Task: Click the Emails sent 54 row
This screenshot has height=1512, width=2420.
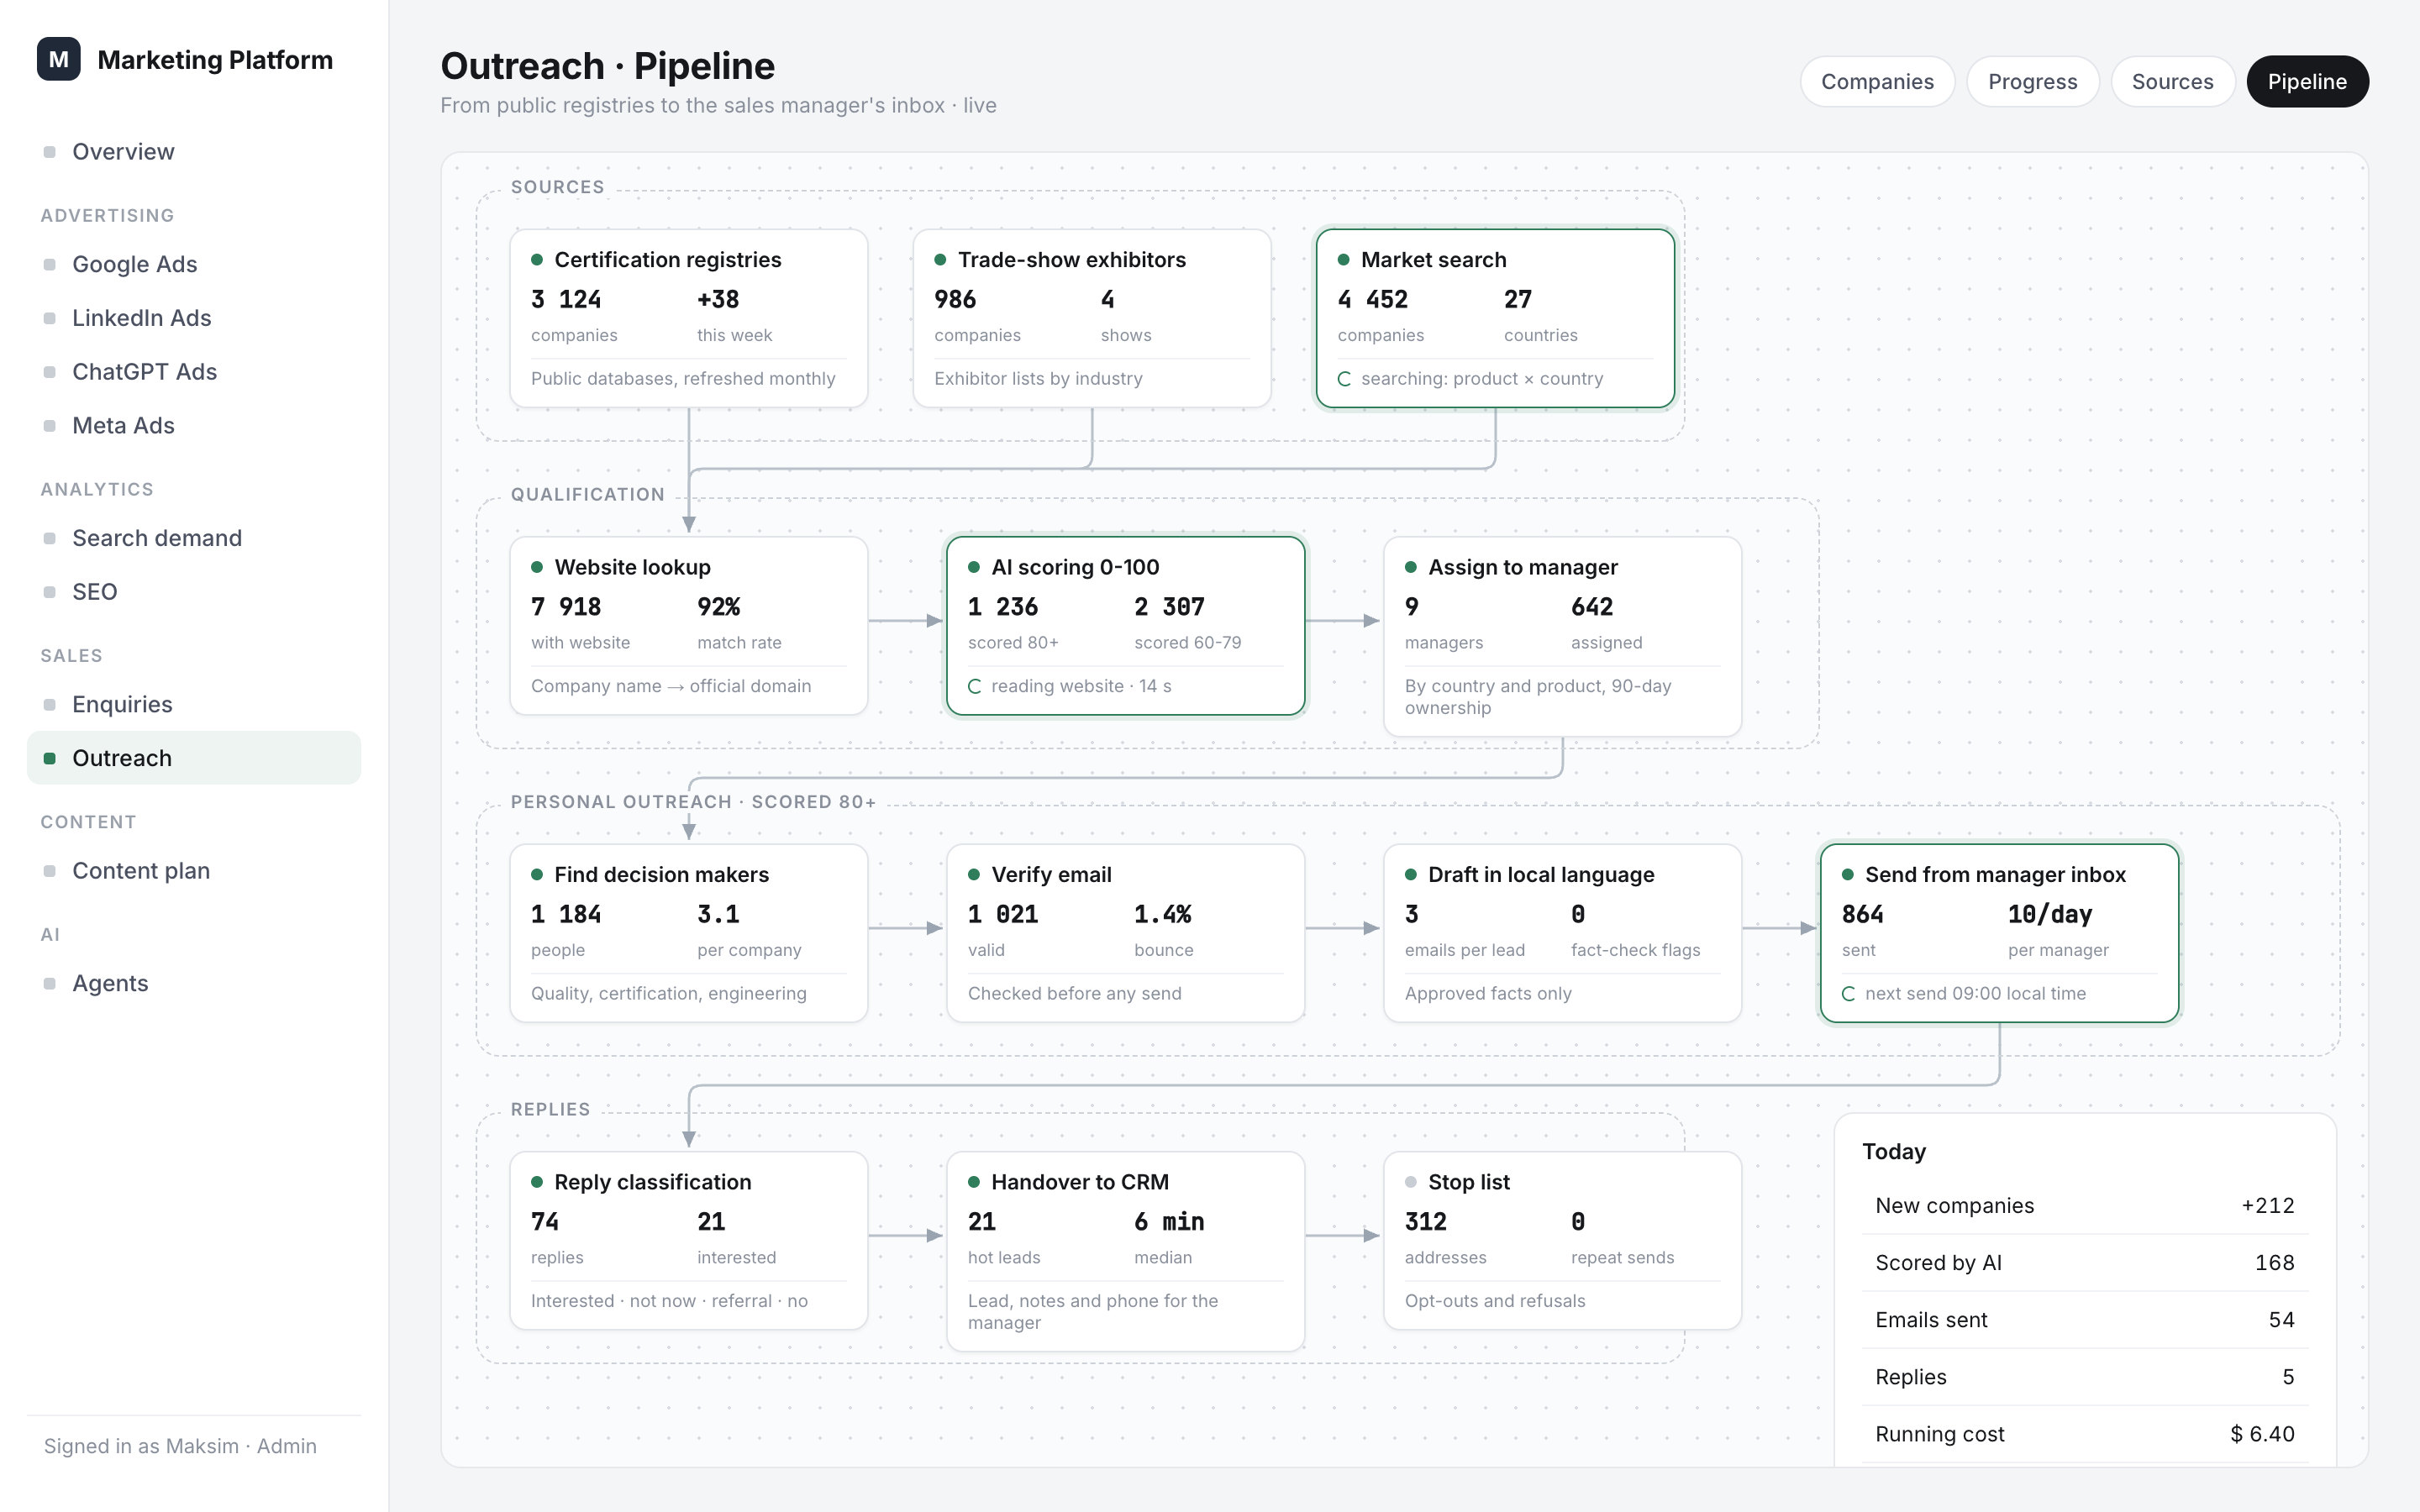Action: pos(2084,1320)
